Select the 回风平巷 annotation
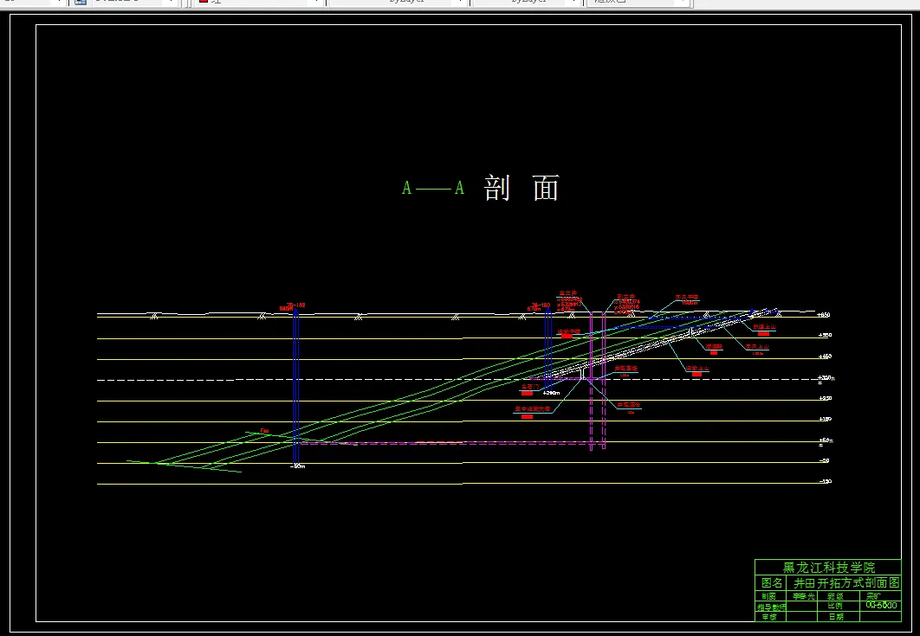Screen dimensions: 920x636 [x=686, y=297]
